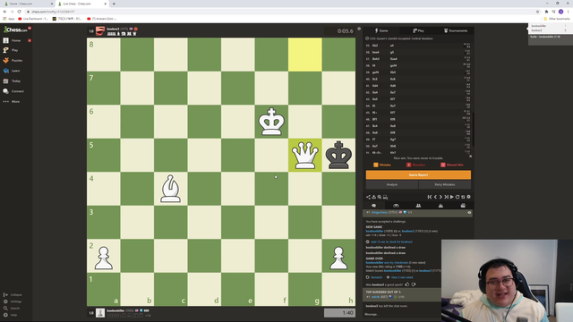Viewport: 573px width, 322px height.
Task: Open Play in the left sidebar
Action: (10, 50)
